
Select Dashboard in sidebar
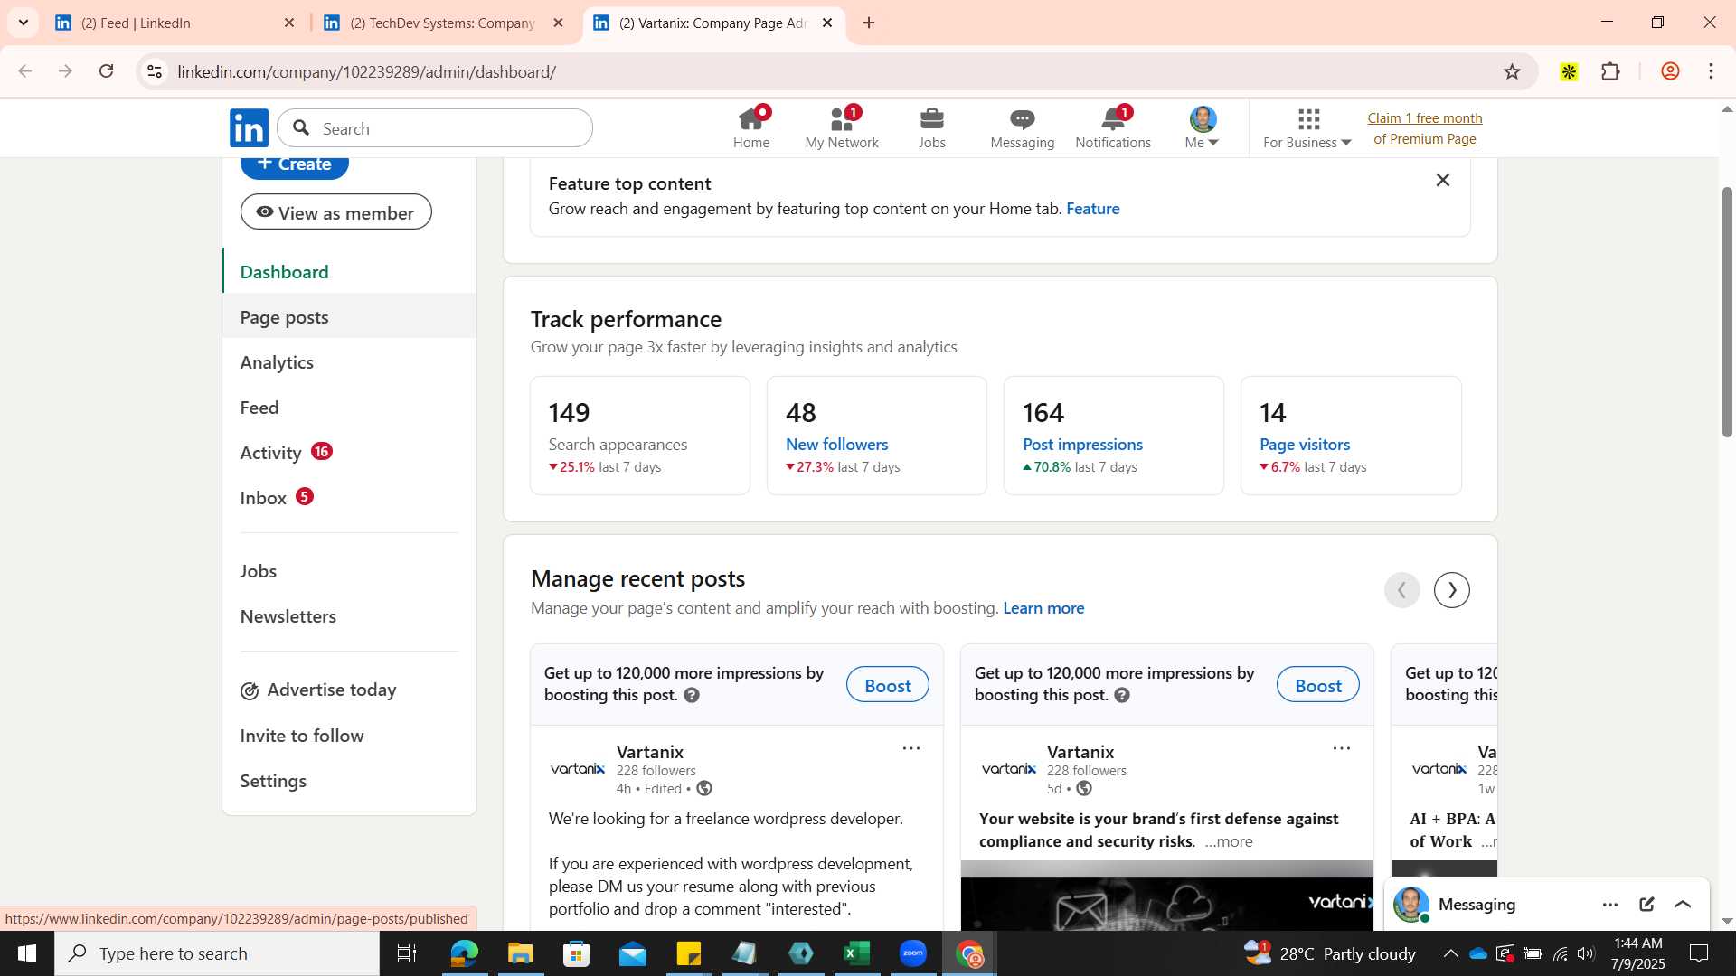click(349, 272)
